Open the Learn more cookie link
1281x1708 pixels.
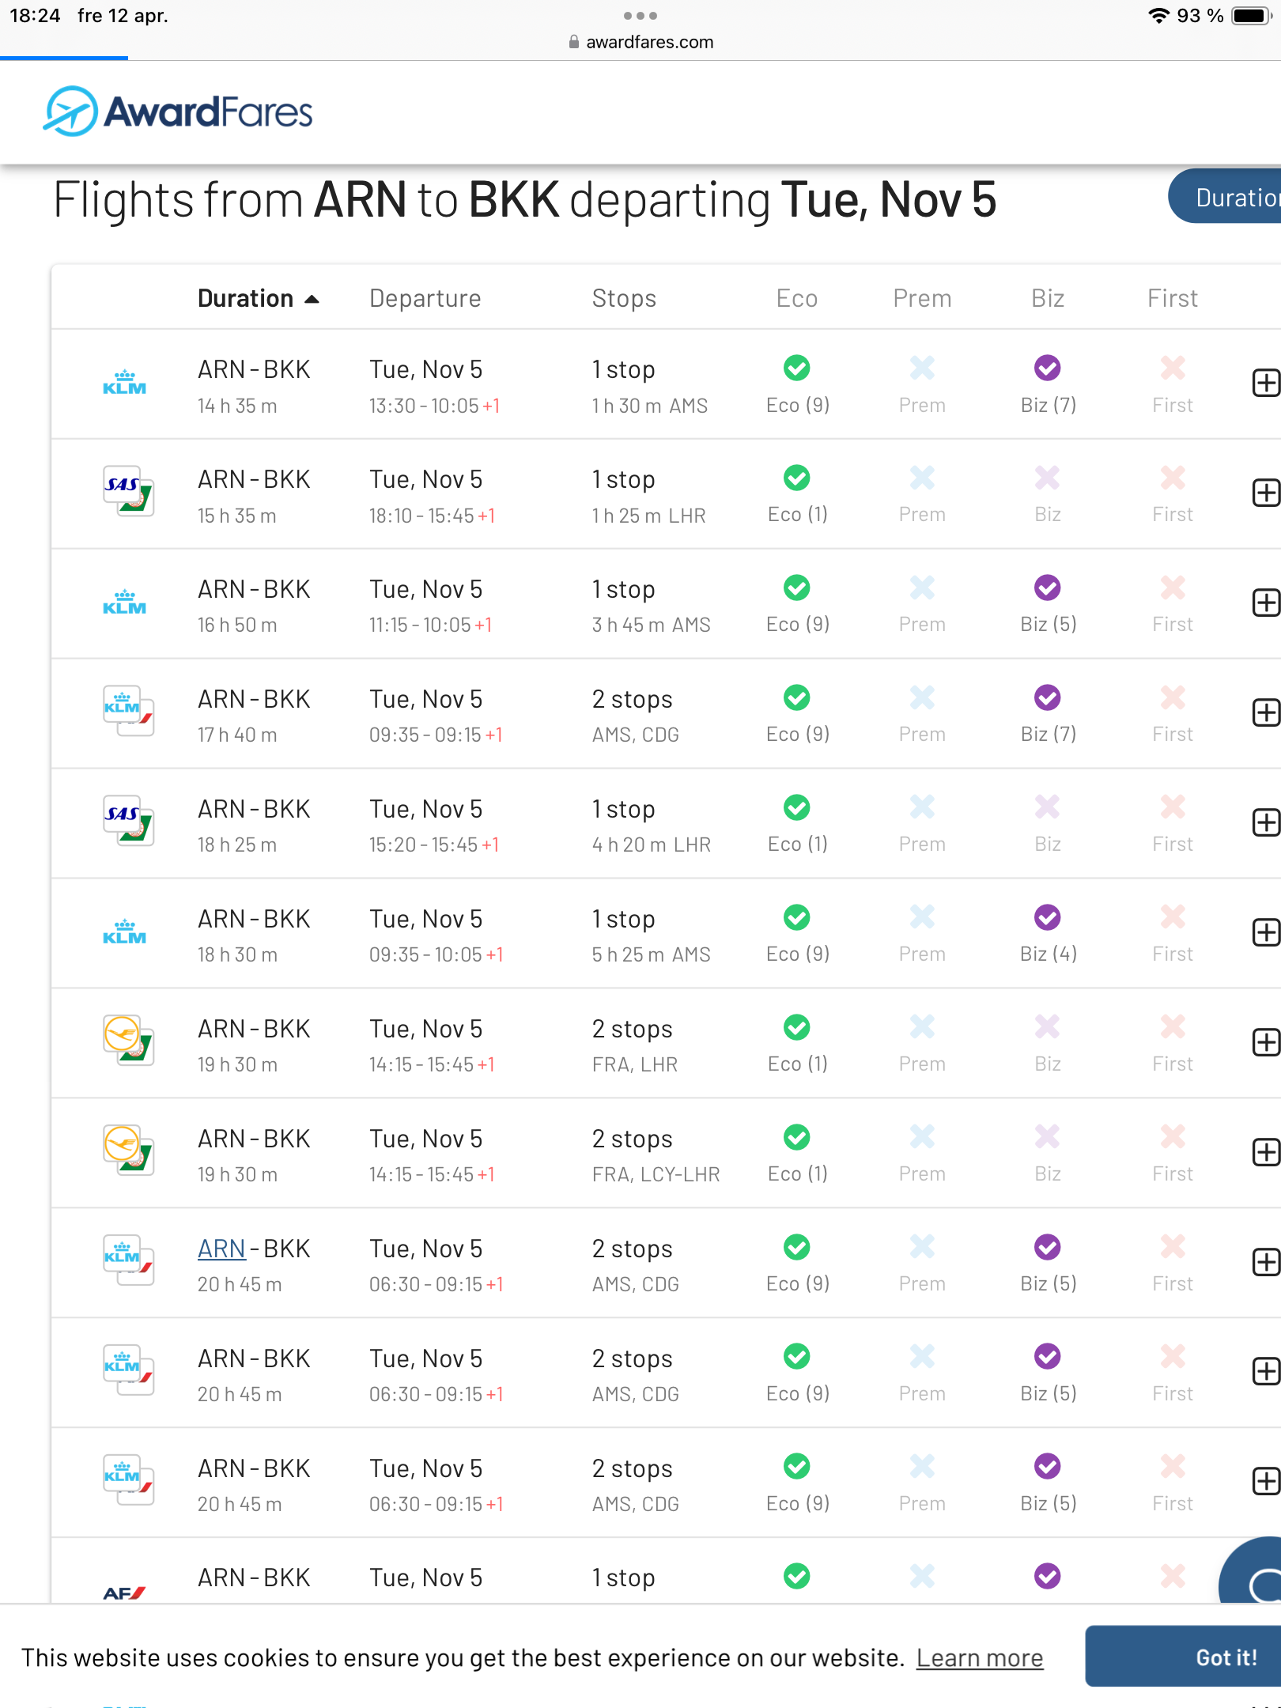point(979,1657)
